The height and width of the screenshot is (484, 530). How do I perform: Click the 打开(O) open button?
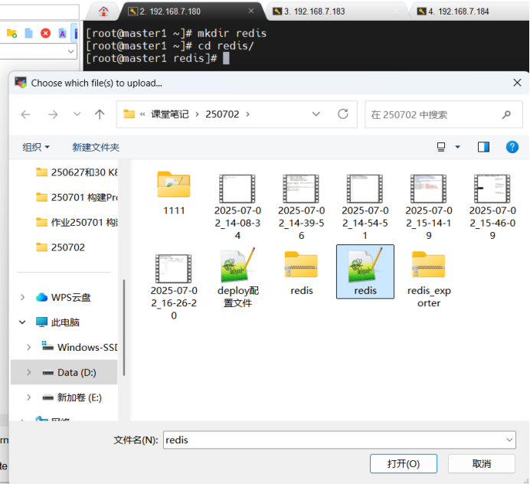coord(403,463)
